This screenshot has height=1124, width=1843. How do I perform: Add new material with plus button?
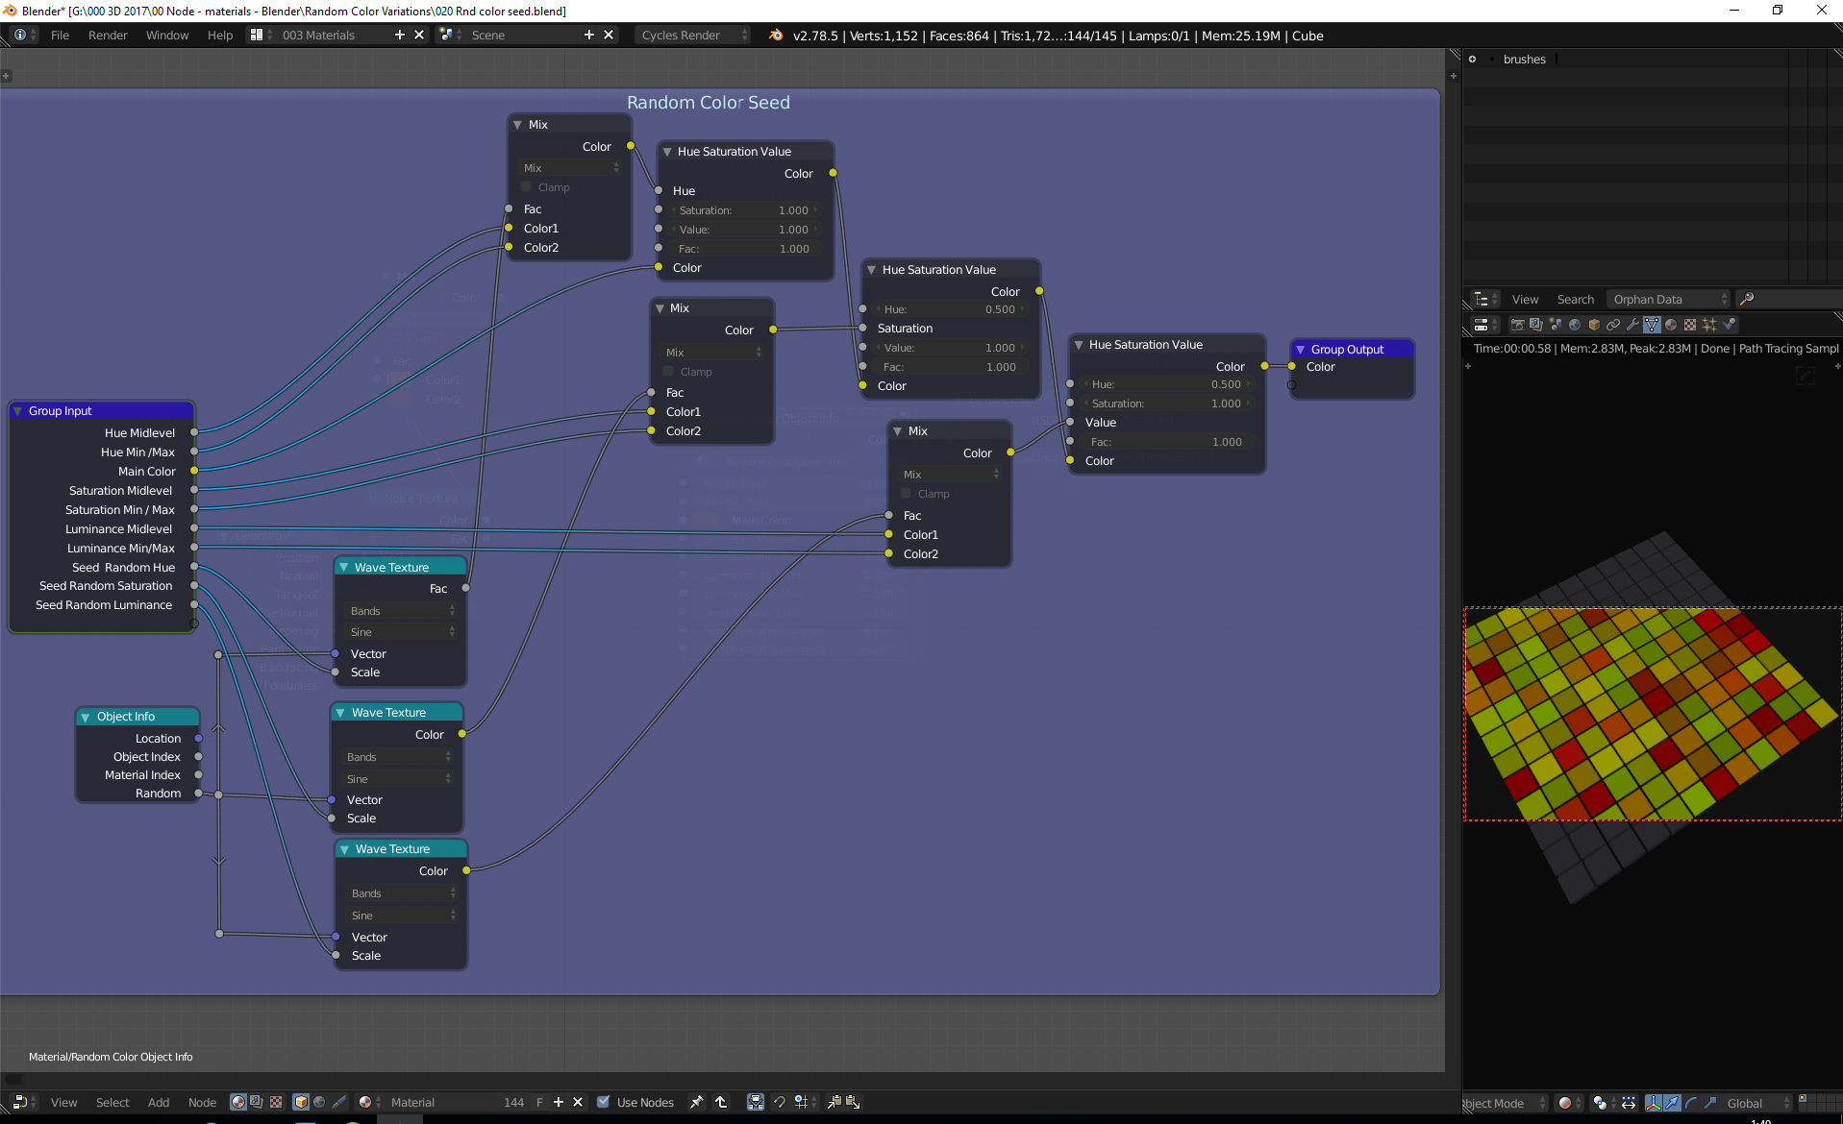click(x=559, y=1102)
